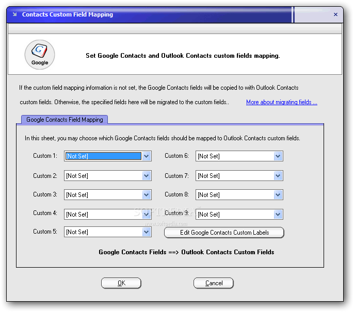The height and width of the screenshot is (312, 354).
Task: Open the Custom 5 dropdown arrow
Action: coord(147,232)
